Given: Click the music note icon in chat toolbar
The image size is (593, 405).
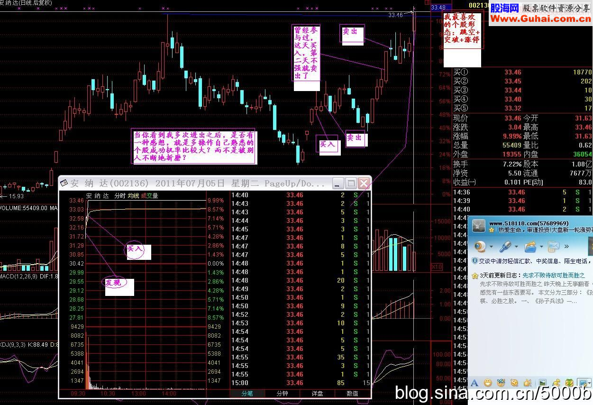Looking at the screenshot, I should (557, 383).
